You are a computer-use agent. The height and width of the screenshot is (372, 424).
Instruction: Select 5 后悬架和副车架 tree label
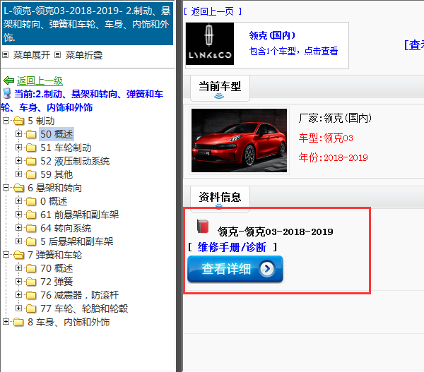[x=76, y=241]
